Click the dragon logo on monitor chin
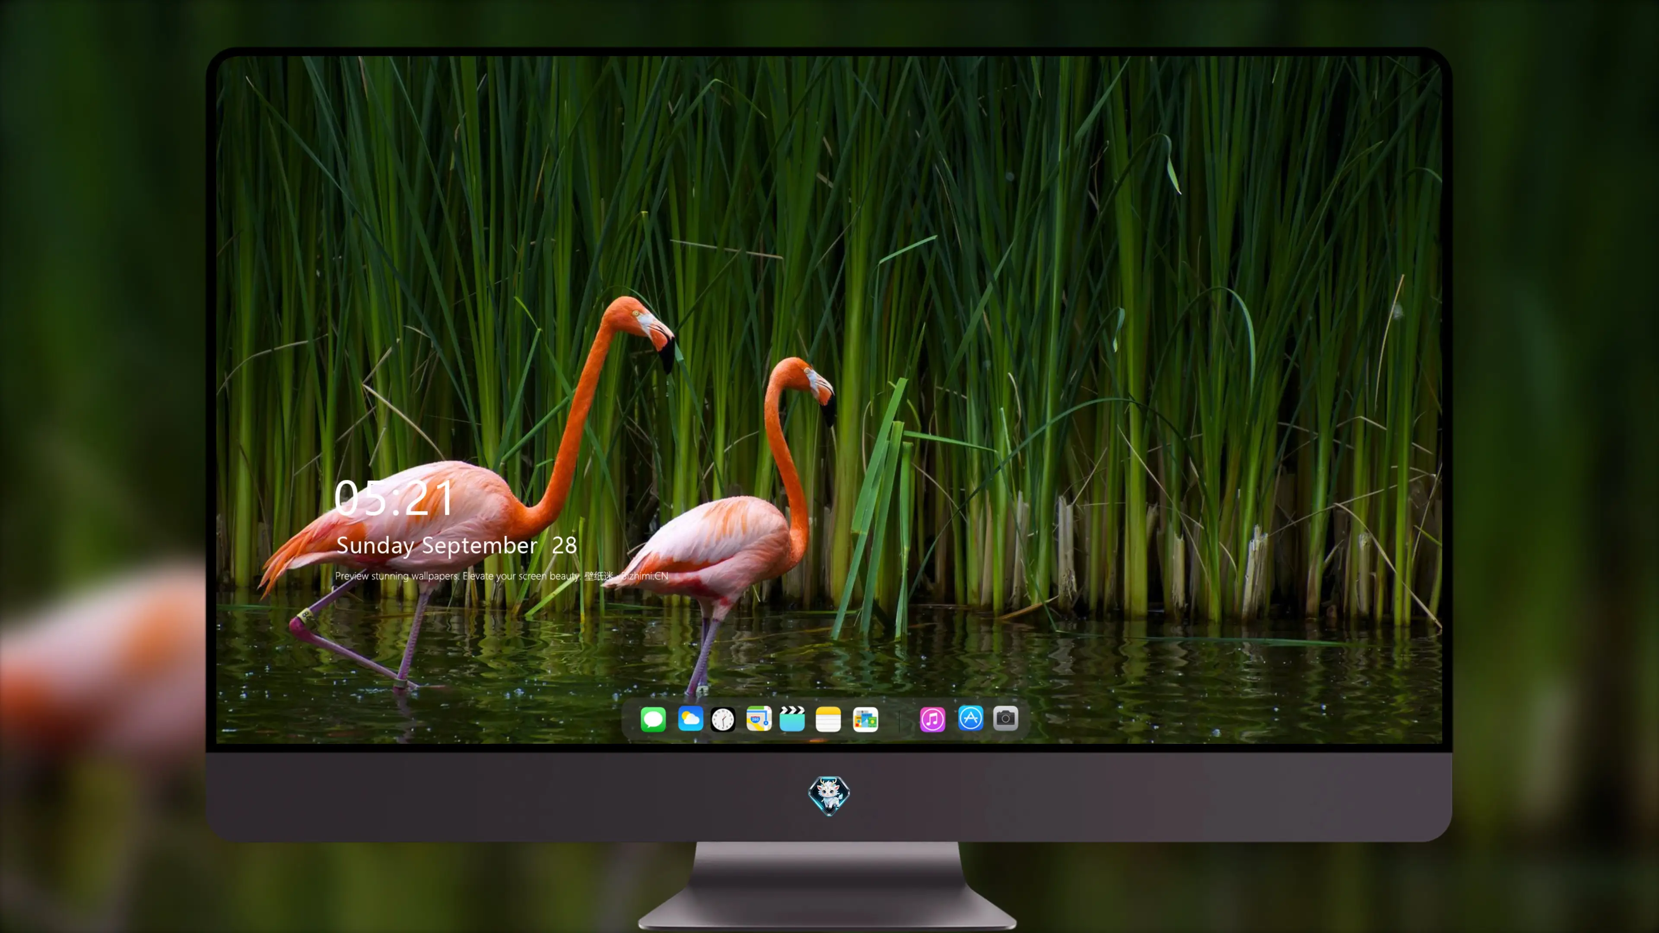This screenshot has height=933, width=1659. tap(829, 796)
